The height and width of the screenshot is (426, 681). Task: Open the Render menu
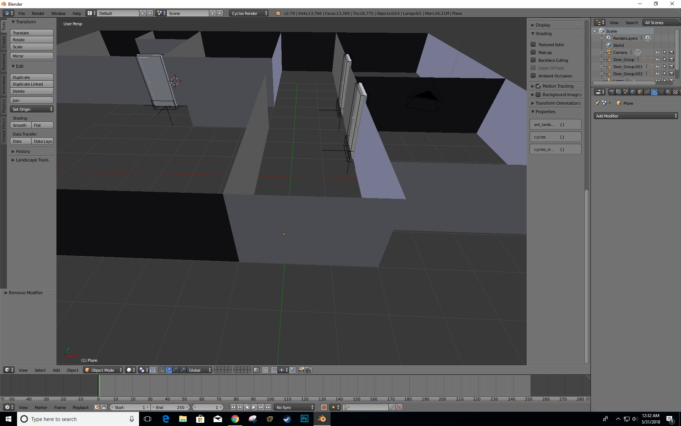(x=38, y=13)
